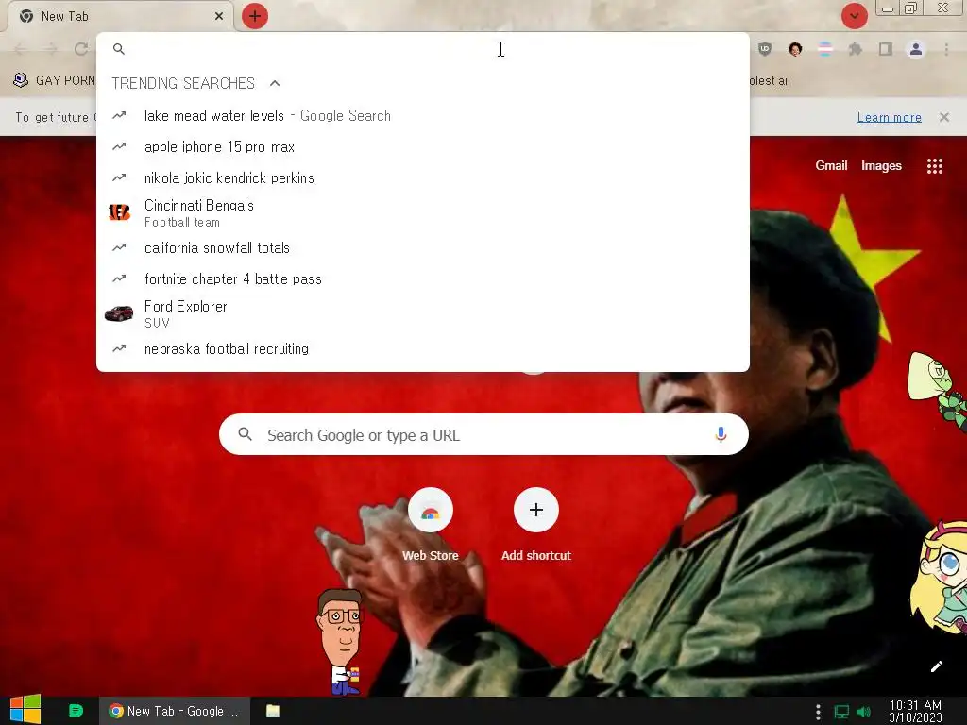Open the tab search dropdown arrow
This screenshot has width=967, height=725.
[x=854, y=16]
